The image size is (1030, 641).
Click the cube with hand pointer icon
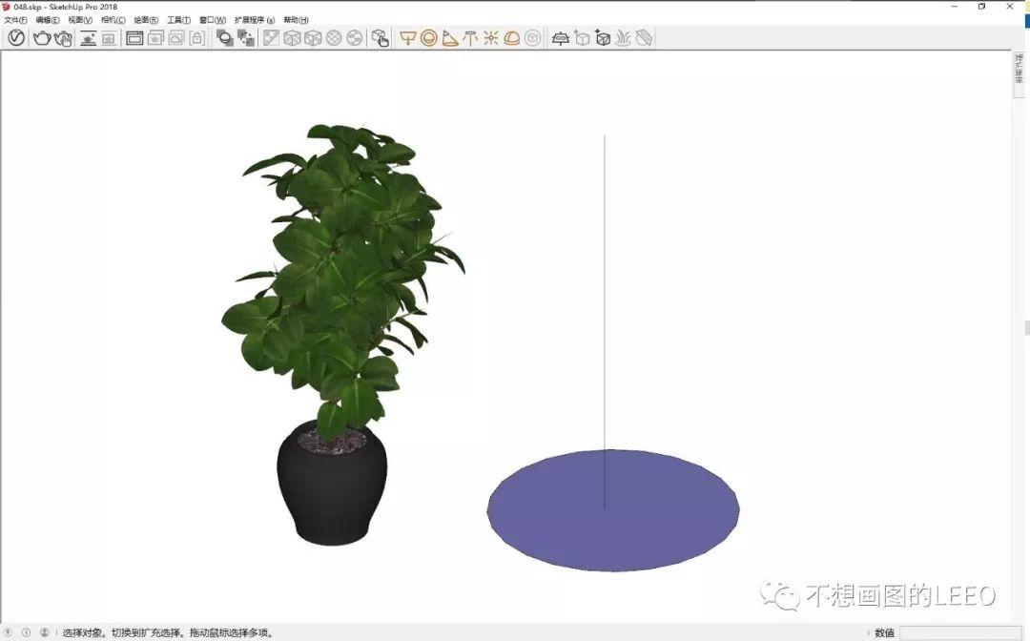point(381,38)
